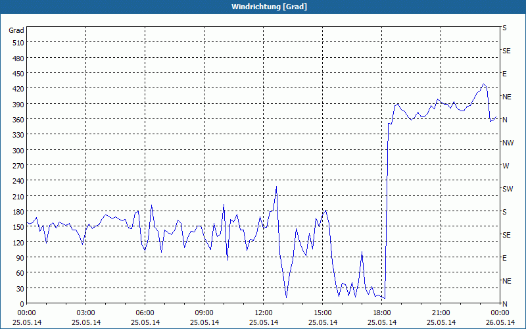Select '00:00' time label above 26.05.14
Image resolution: width=526 pixels, height=329 pixels.
click(500, 313)
